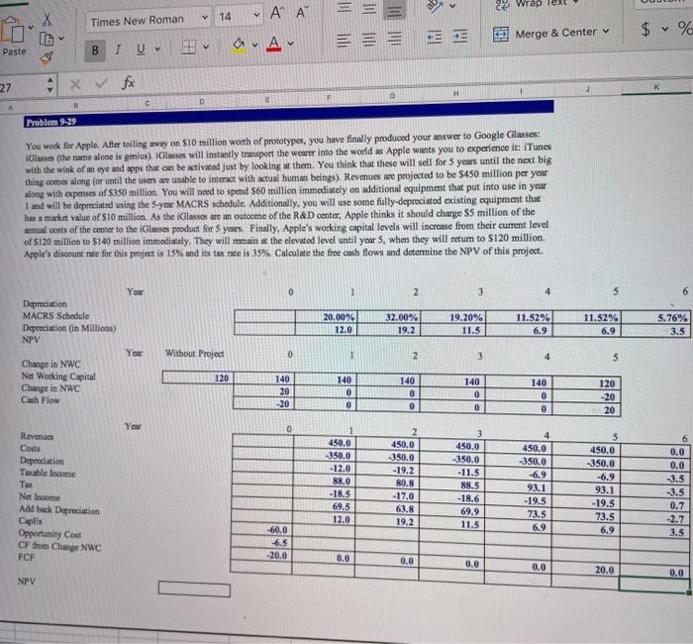Click the Net Working Capital label
693x644 pixels.
(x=58, y=376)
